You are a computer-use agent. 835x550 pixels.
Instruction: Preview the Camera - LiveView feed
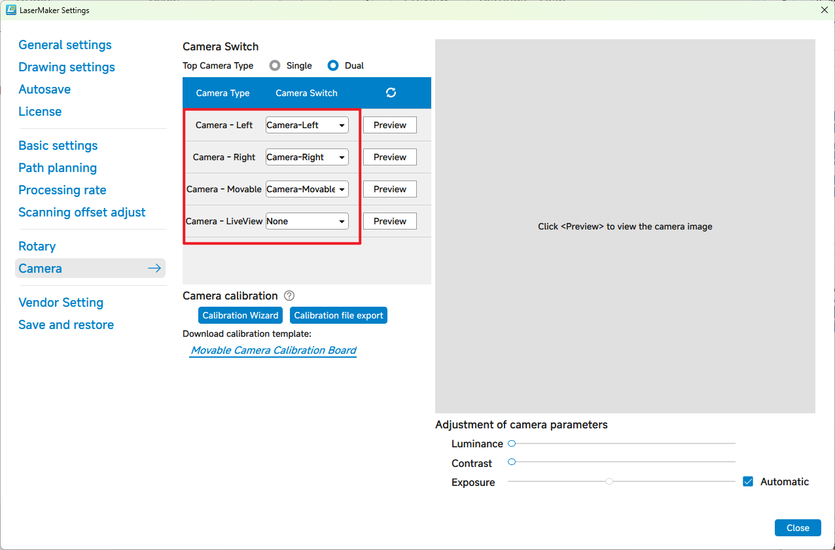(x=390, y=221)
